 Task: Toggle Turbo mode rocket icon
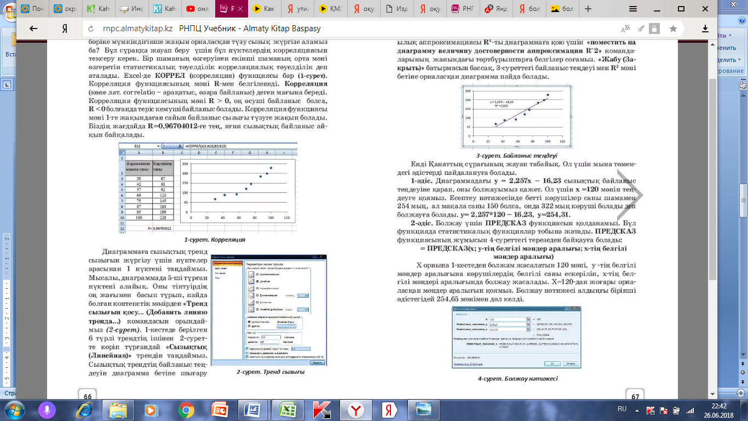coord(640,29)
